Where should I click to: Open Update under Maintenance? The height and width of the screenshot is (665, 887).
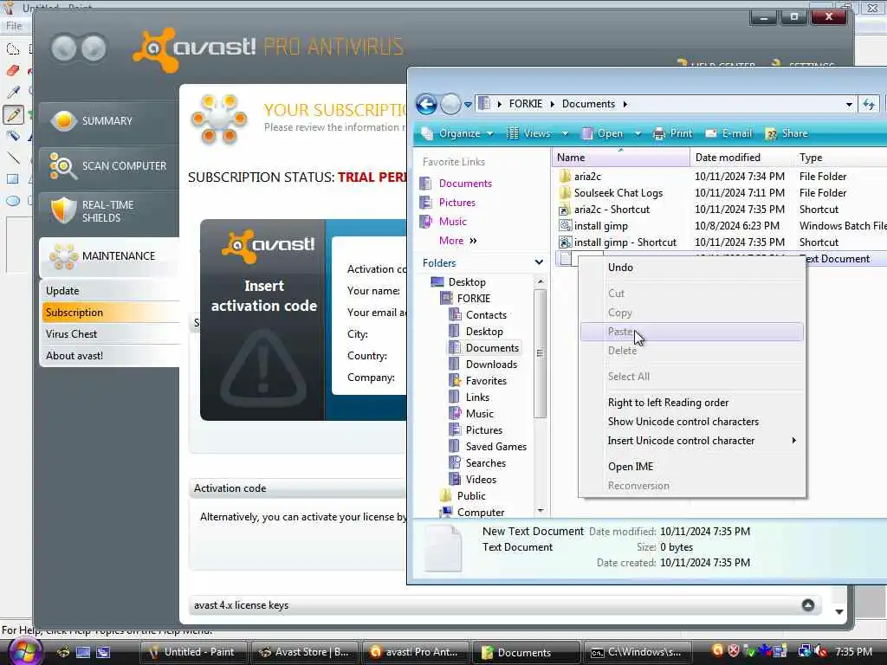click(111, 291)
